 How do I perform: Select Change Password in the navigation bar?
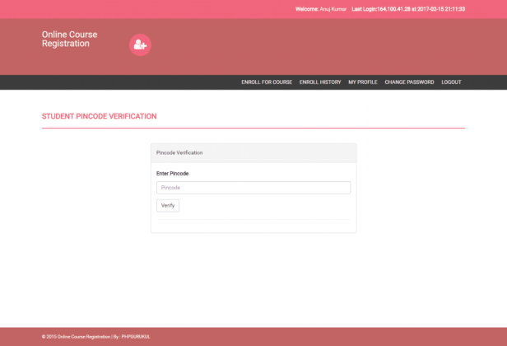[409, 82]
